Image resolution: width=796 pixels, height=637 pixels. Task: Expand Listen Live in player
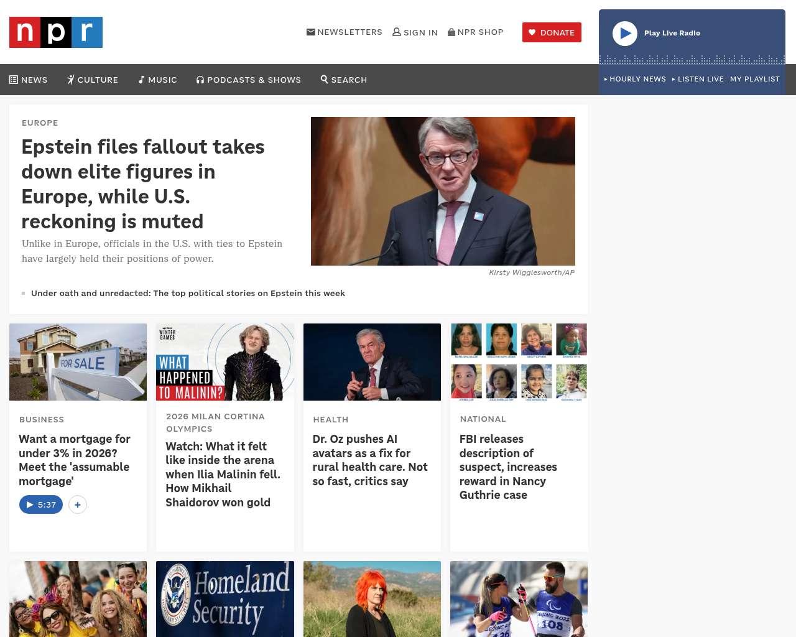pyautogui.click(x=698, y=79)
